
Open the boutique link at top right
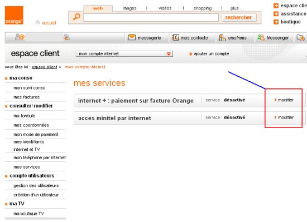(x=291, y=22)
